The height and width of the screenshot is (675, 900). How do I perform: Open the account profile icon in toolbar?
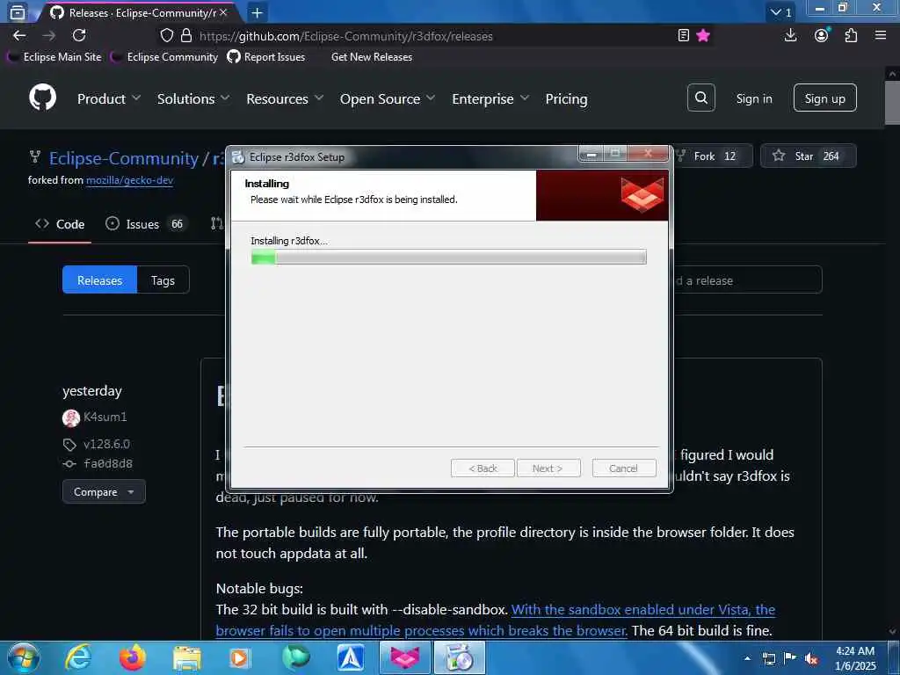click(x=822, y=35)
